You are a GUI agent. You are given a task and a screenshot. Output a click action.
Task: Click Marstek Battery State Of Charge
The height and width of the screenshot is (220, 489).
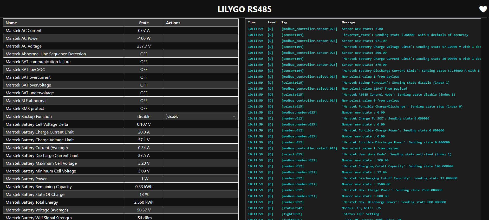click(35, 194)
